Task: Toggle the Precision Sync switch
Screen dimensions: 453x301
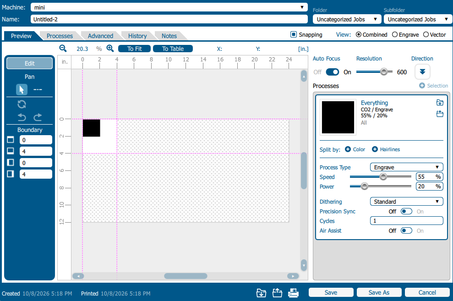Action: click(x=406, y=212)
